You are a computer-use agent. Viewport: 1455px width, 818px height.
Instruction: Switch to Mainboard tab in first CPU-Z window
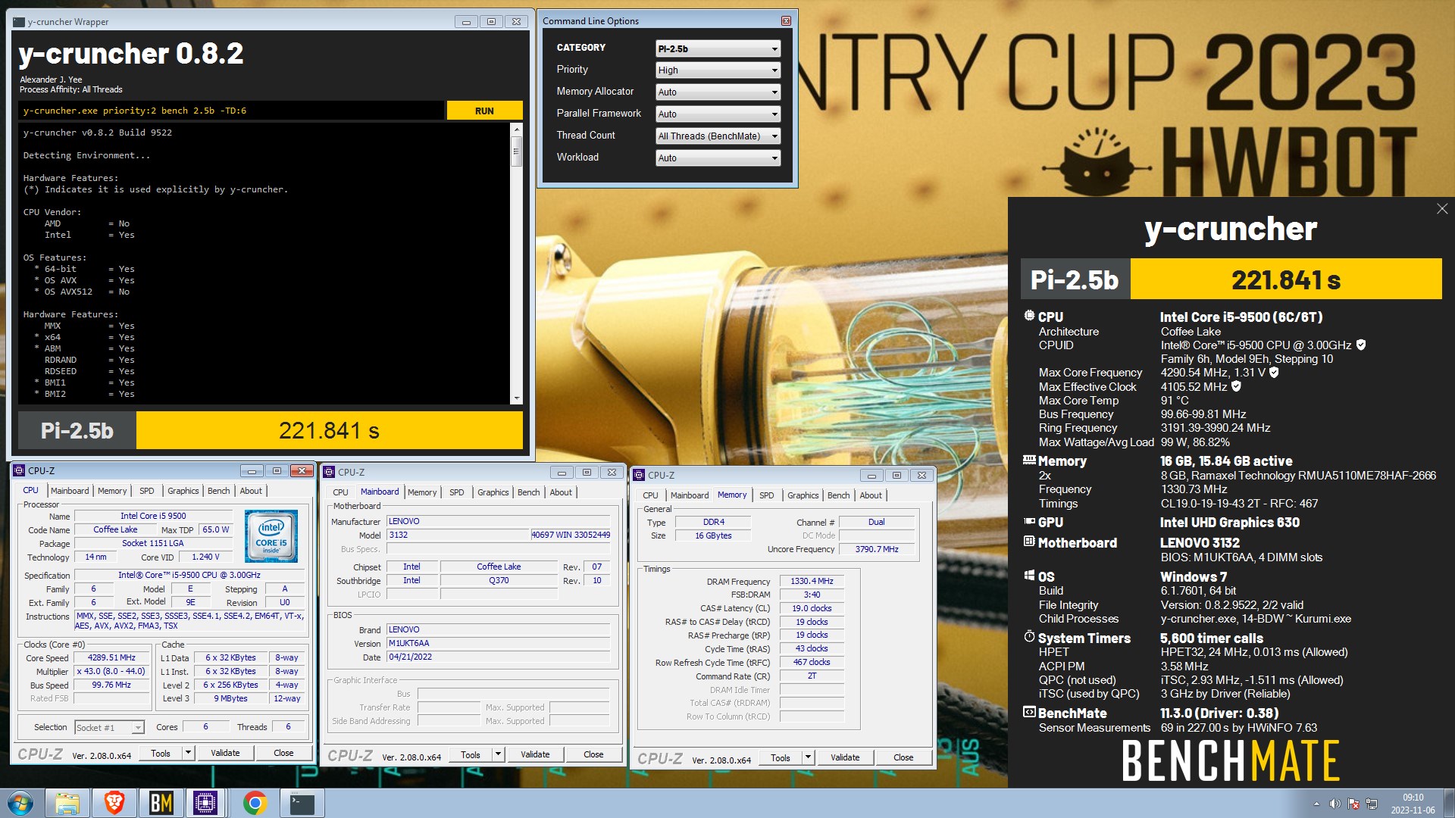[70, 491]
